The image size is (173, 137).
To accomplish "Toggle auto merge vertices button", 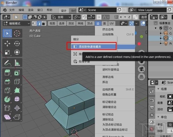I will (135, 17).
